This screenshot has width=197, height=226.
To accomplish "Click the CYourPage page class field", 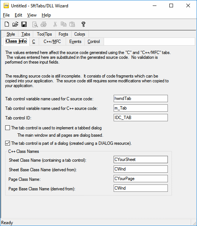I will 141,179.
